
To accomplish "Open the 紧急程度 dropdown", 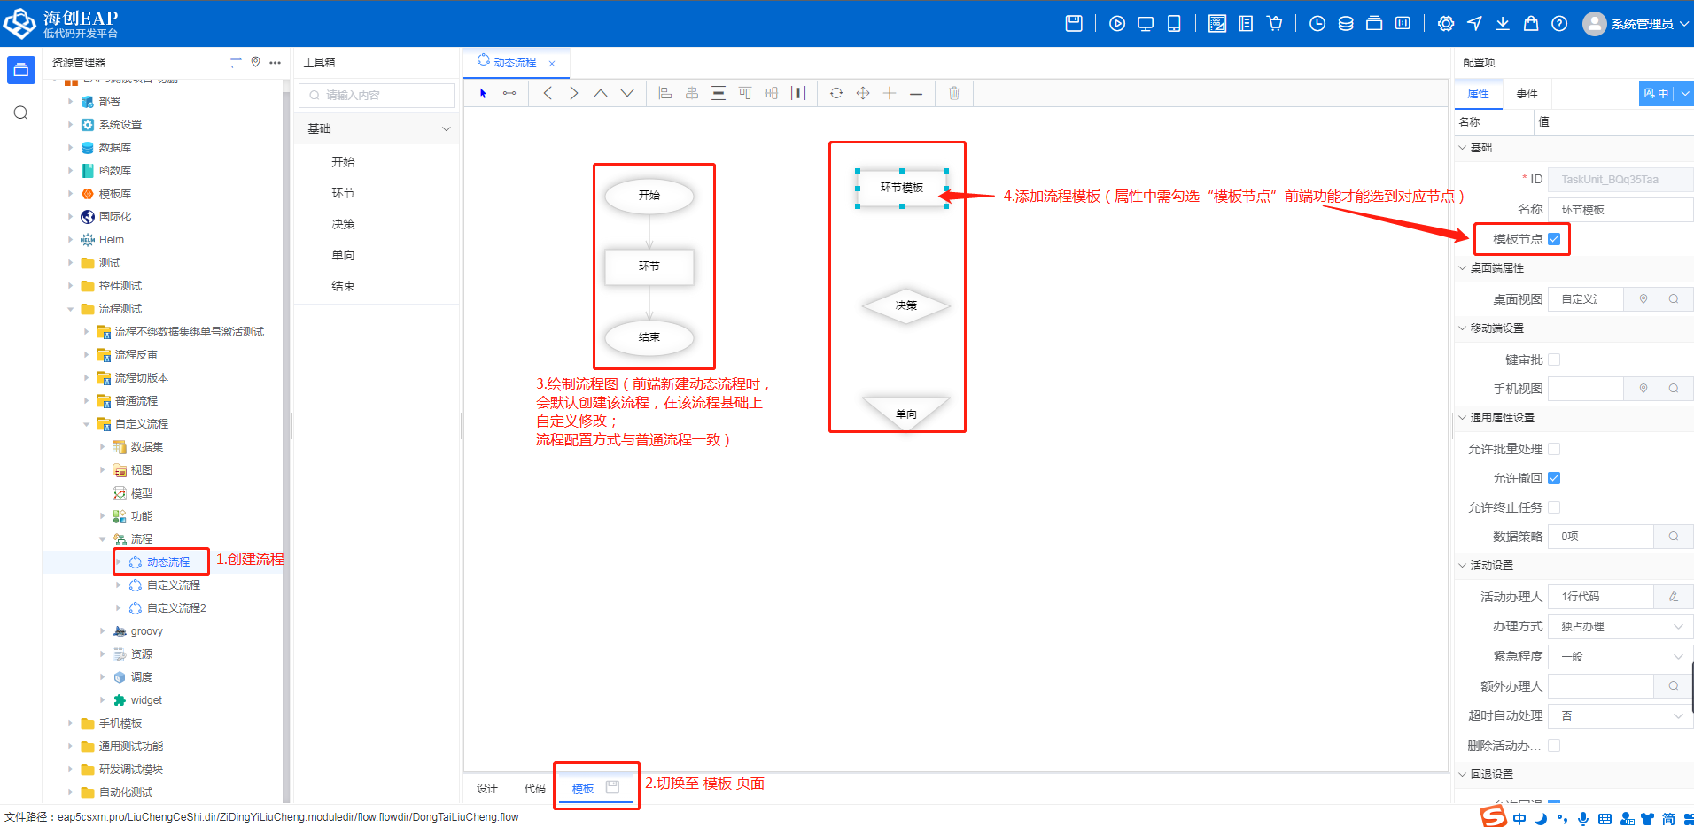I will [1620, 657].
